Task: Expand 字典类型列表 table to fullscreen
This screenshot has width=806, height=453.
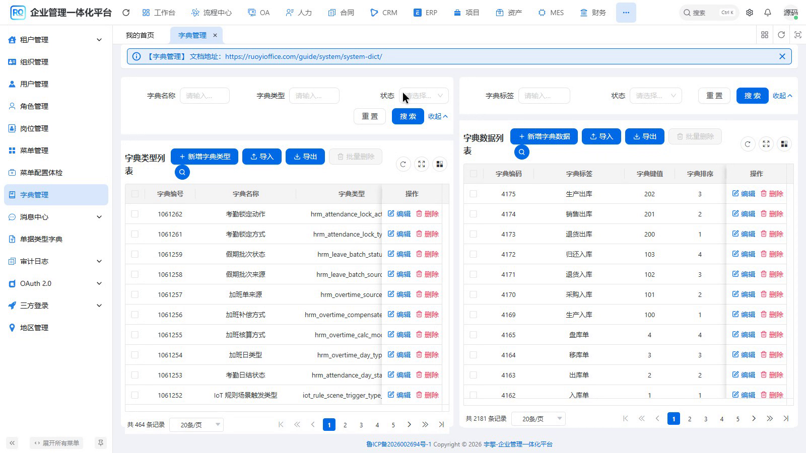Action: click(422, 164)
